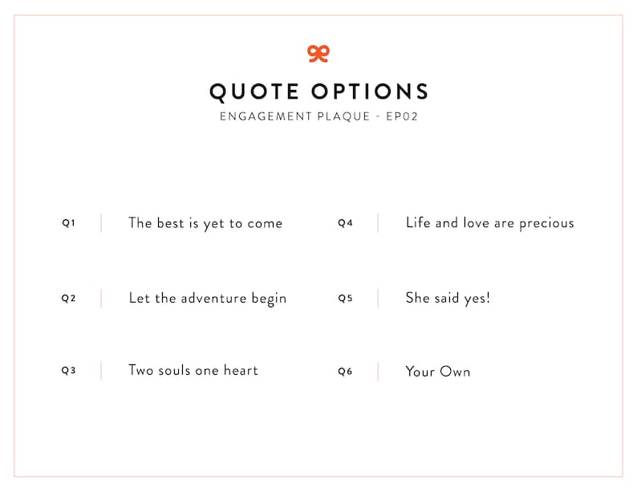
Task: Click the divider line beside Q4
Action: coord(378,223)
